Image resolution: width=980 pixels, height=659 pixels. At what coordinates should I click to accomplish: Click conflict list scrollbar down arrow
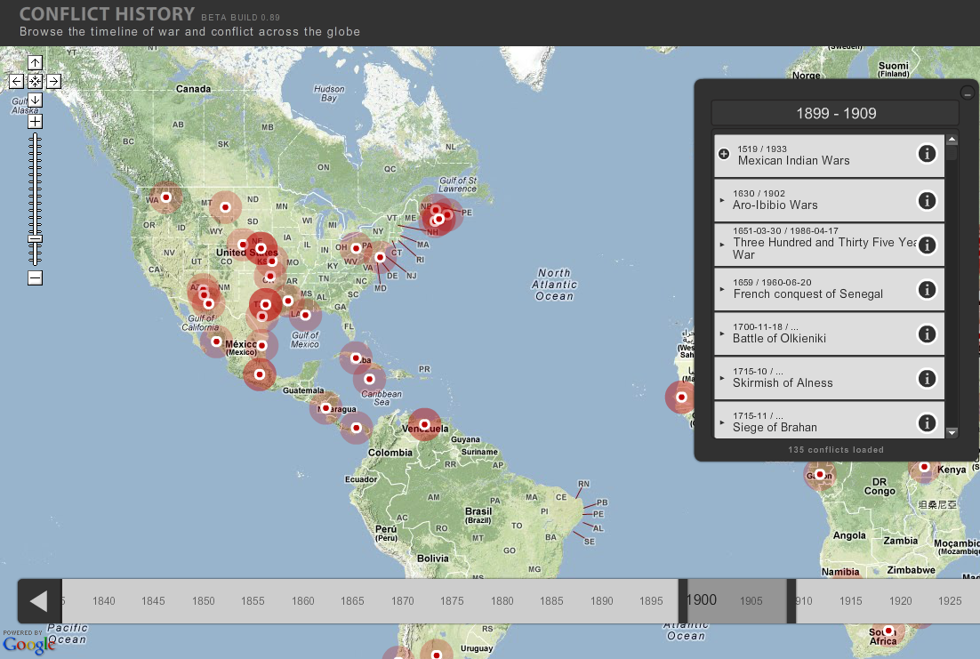coord(952,432)
